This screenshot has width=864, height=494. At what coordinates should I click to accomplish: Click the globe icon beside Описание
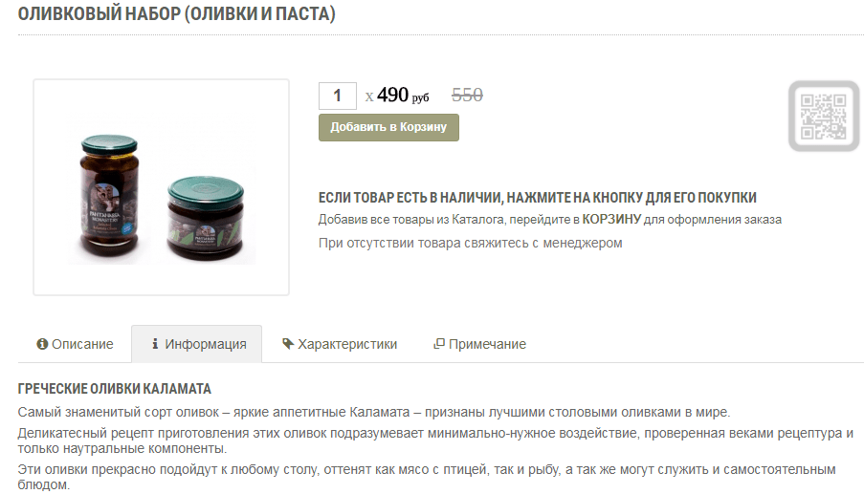coord(42,344)
